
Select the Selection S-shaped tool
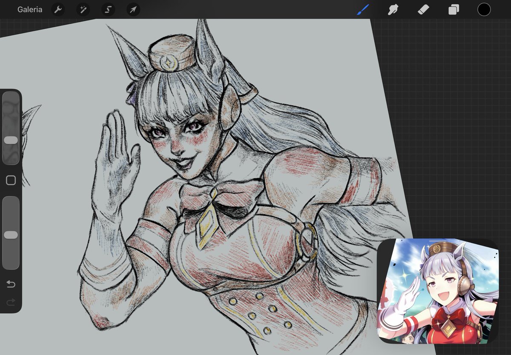tap(108, 9)
